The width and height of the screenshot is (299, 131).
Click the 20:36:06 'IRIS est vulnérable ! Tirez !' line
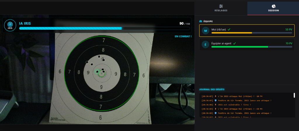(x=226, y=105)
